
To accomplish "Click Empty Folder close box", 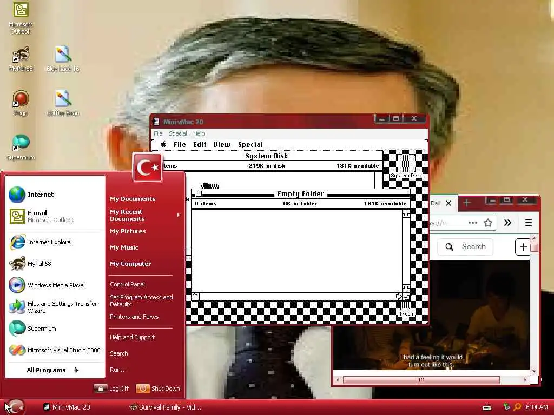I will click(x=199, y=194).
